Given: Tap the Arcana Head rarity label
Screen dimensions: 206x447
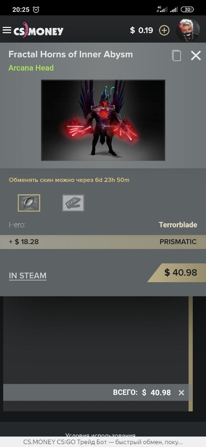Looking at the screenshot, I should (31, 68).
